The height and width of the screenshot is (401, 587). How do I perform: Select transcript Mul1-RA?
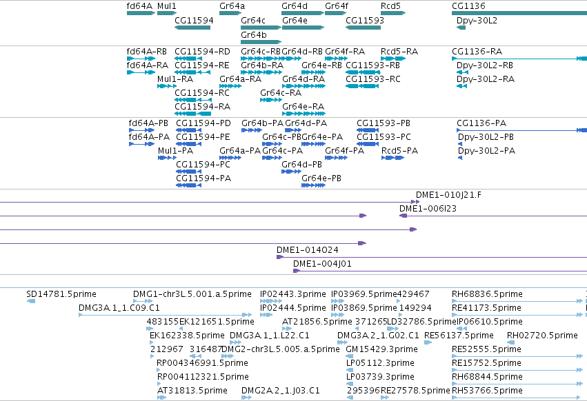click(167, 86)
